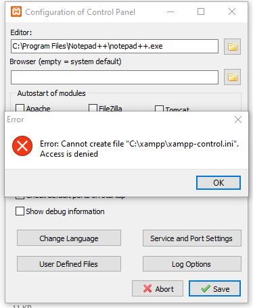This screenshot has height=308, width=253.
Task: Click the Save button with green checkmark
Action: 214,288
